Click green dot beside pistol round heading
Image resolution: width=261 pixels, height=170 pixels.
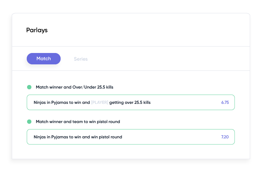click(x=29, y=122)
